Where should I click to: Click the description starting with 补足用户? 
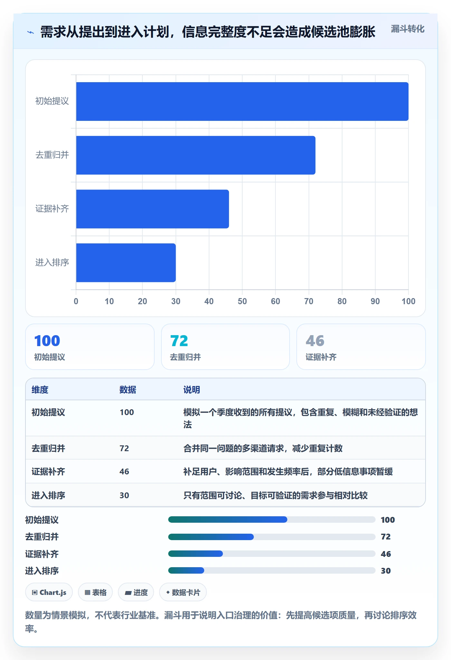pyautogui.click(x=288, y=471)
